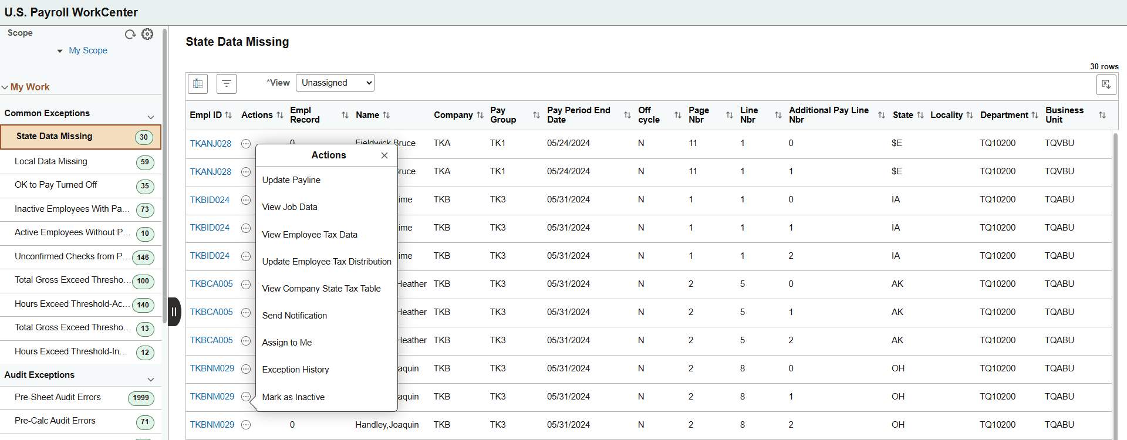1127x440 pixels.
Task: Open Pre-Calc Audit Errors
Action: pyautogui.click(x=80, y=421)
